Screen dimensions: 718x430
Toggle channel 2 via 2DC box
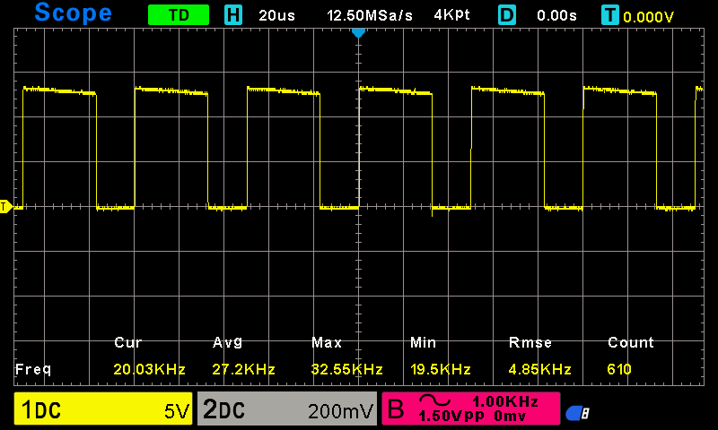(x=285, y=410)
